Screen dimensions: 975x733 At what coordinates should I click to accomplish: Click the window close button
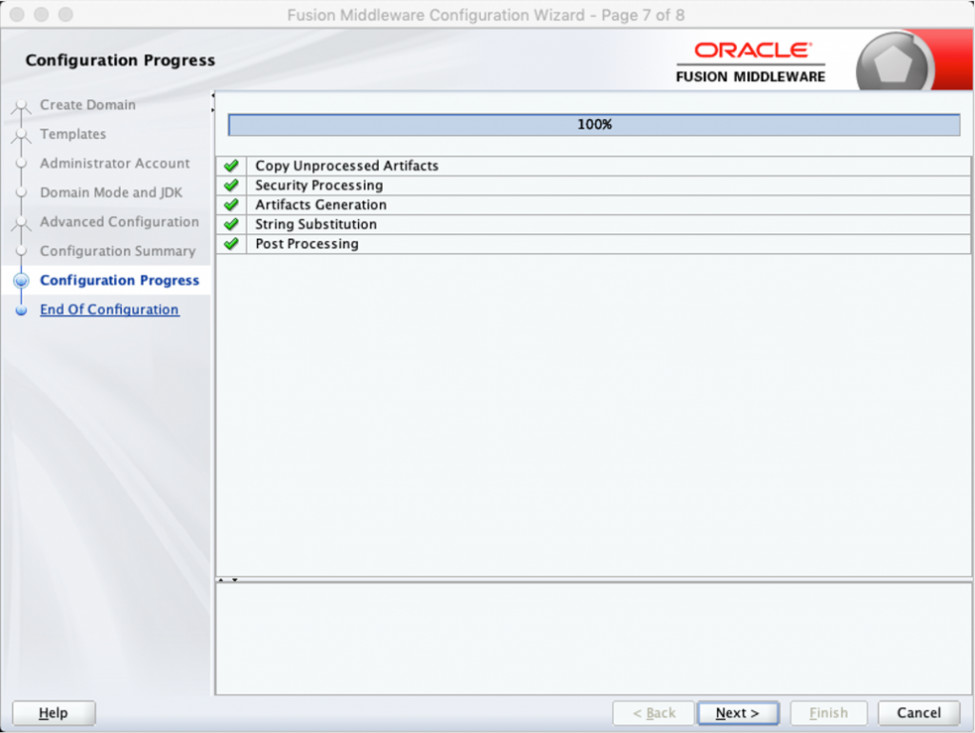(17, 14)
